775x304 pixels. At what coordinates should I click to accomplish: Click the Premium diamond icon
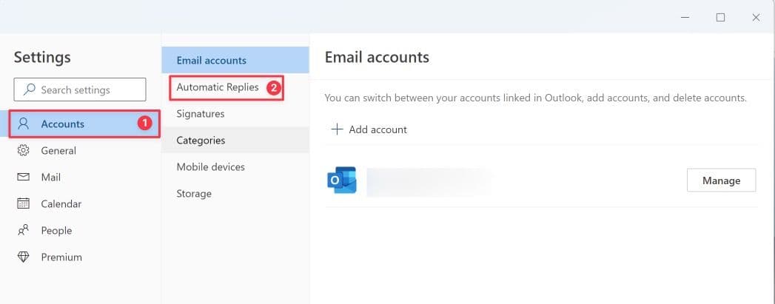point(23,257)
